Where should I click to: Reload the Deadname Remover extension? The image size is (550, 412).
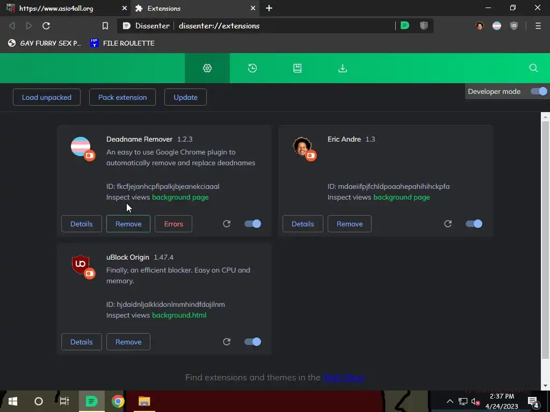pos(227,224)
